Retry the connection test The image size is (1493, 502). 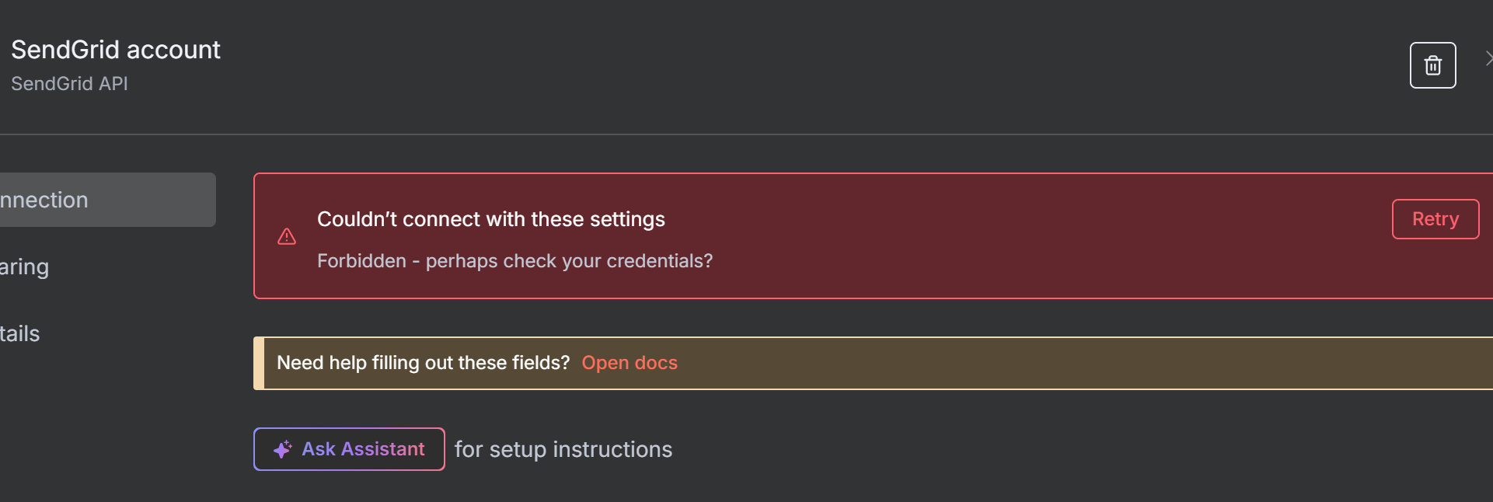pos(1435,219)
